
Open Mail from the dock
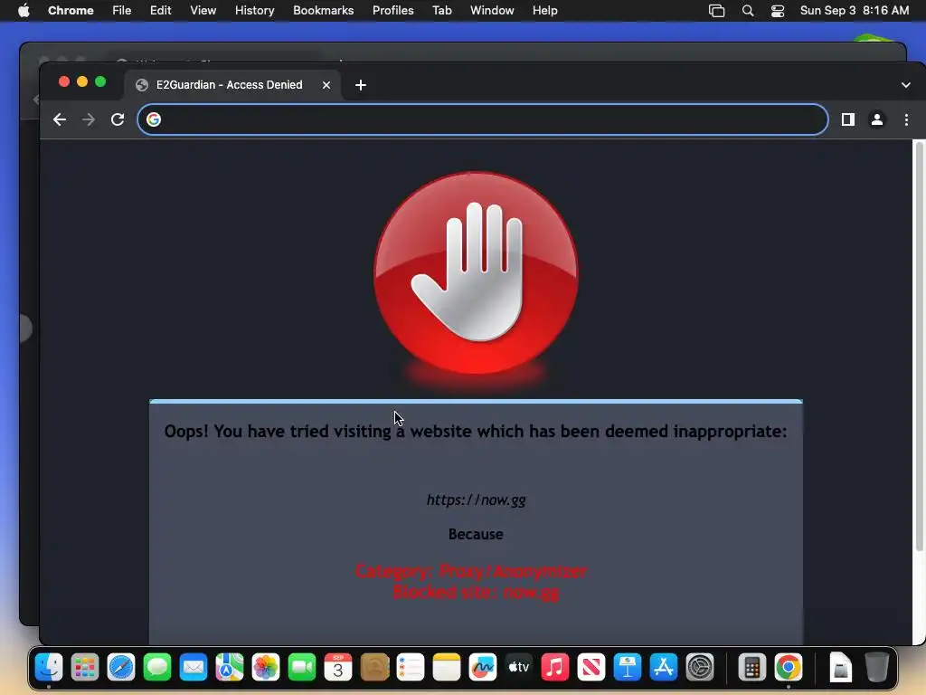click(194, 668)
